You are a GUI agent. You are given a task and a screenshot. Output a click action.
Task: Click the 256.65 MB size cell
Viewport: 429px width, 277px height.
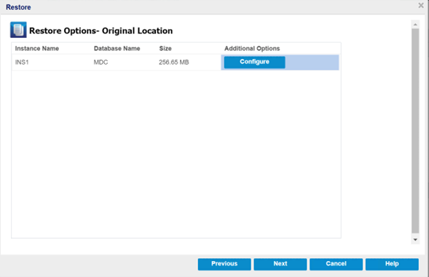[x=174, y=63]
